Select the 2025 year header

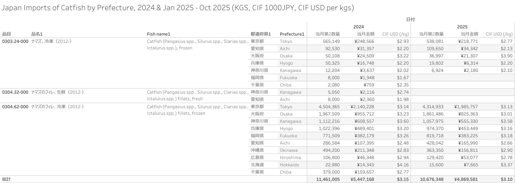462,27
